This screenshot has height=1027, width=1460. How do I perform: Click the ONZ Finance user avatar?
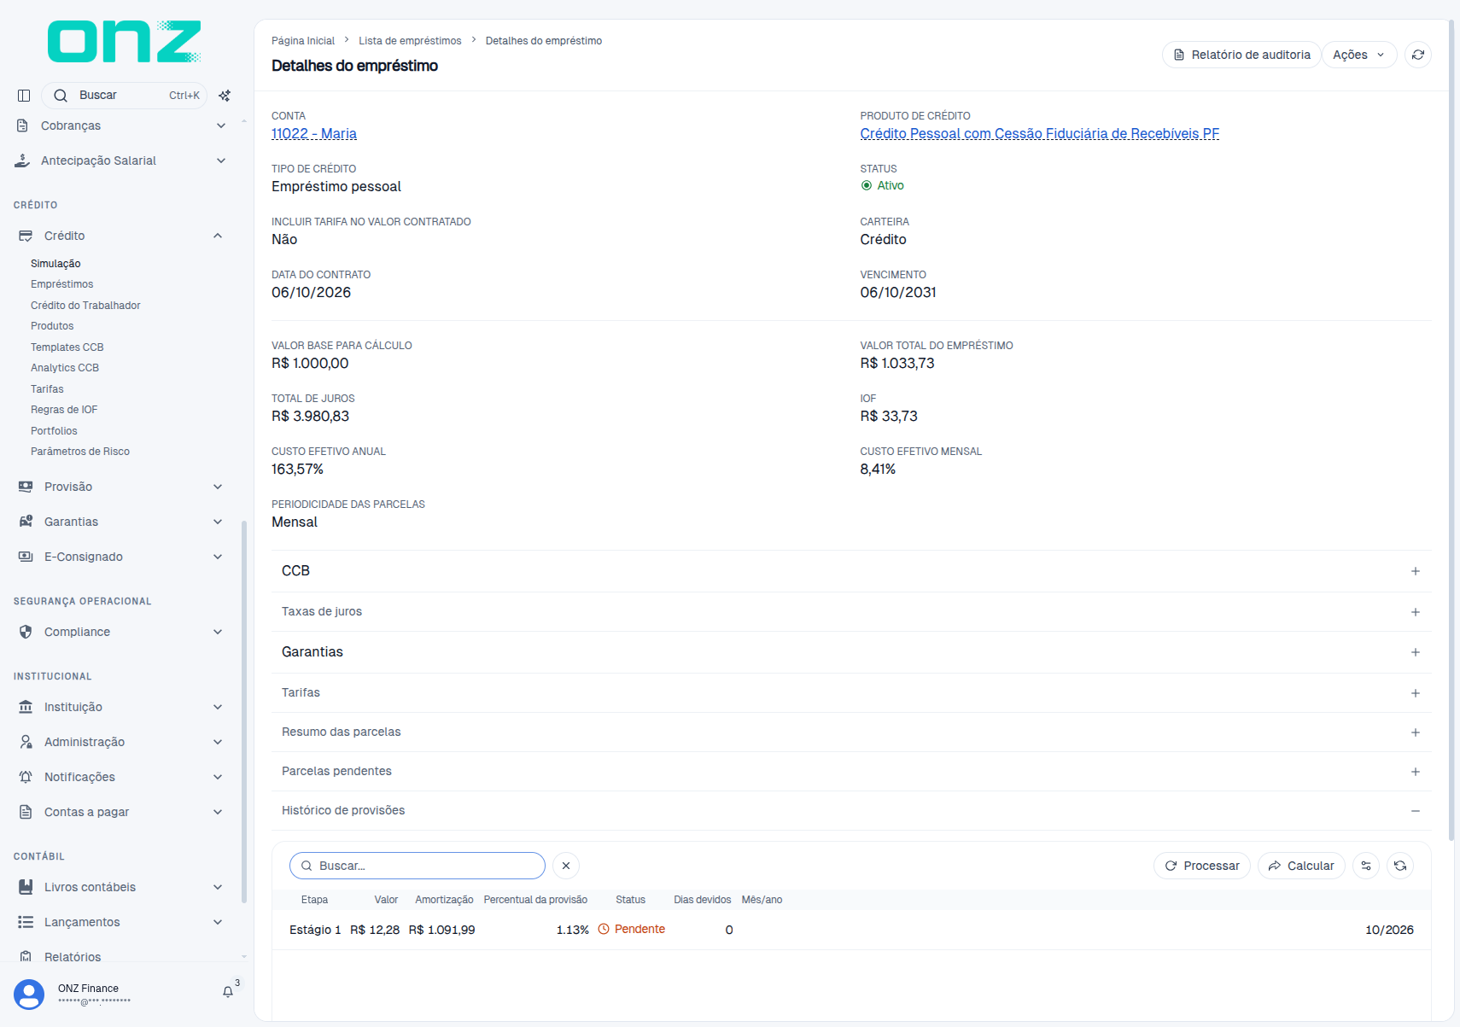tap(29, 995)
